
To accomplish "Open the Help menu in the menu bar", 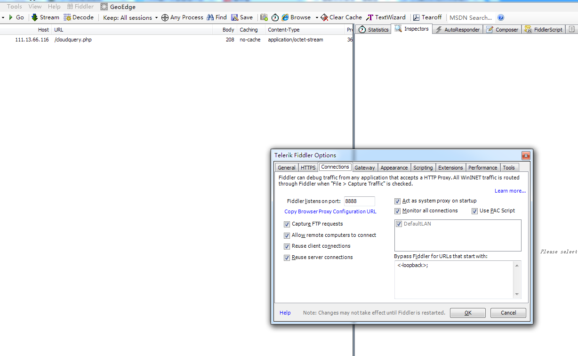I will coord(54,7).
